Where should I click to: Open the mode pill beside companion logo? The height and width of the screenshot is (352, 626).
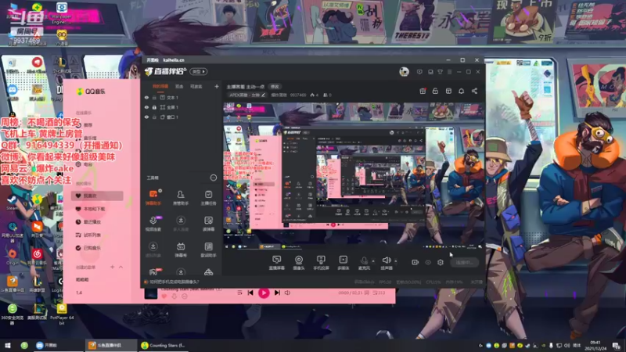click(x=199, y=71)
